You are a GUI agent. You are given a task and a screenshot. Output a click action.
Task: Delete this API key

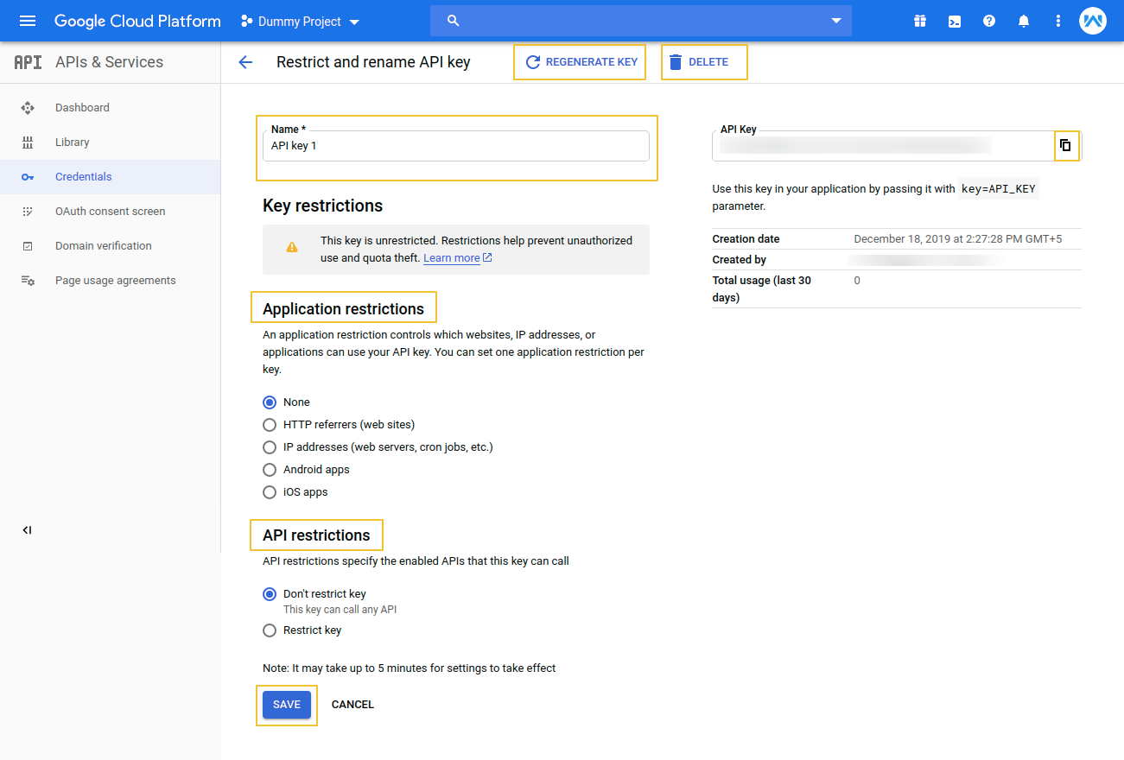[x=699, y=62]
